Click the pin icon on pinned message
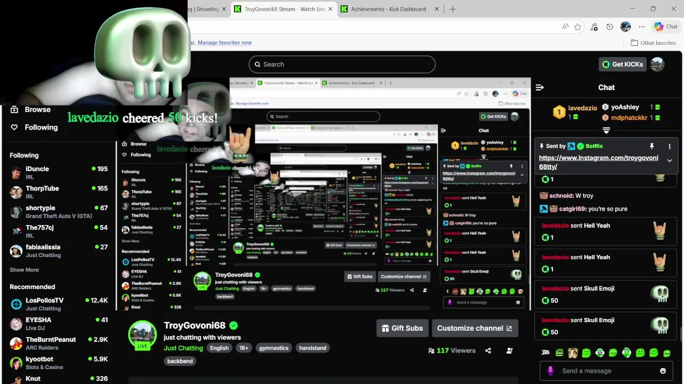 pos(651,146)
